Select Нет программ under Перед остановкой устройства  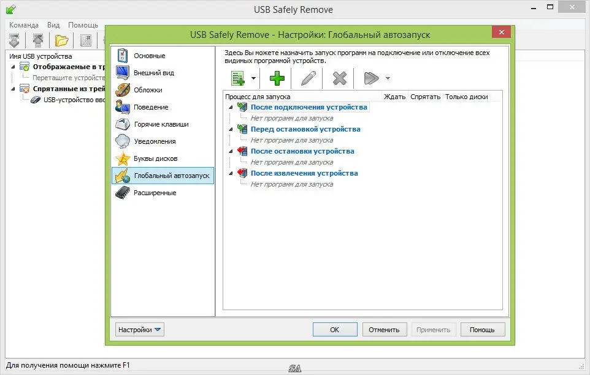point(291,140)
